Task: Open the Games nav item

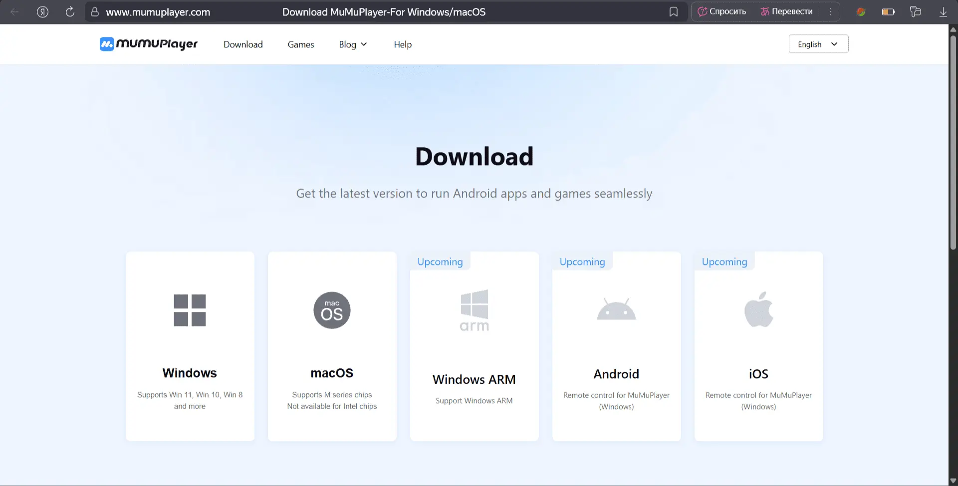Action: coord(301,44)
